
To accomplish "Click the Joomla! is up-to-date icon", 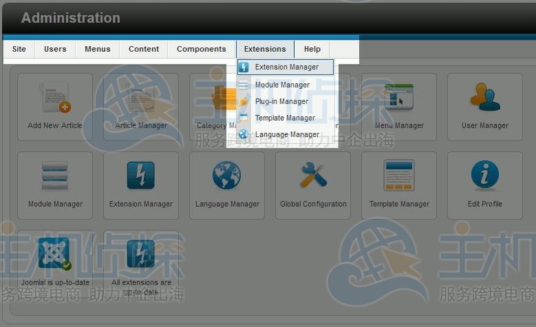I will click(x=54, y=253).
